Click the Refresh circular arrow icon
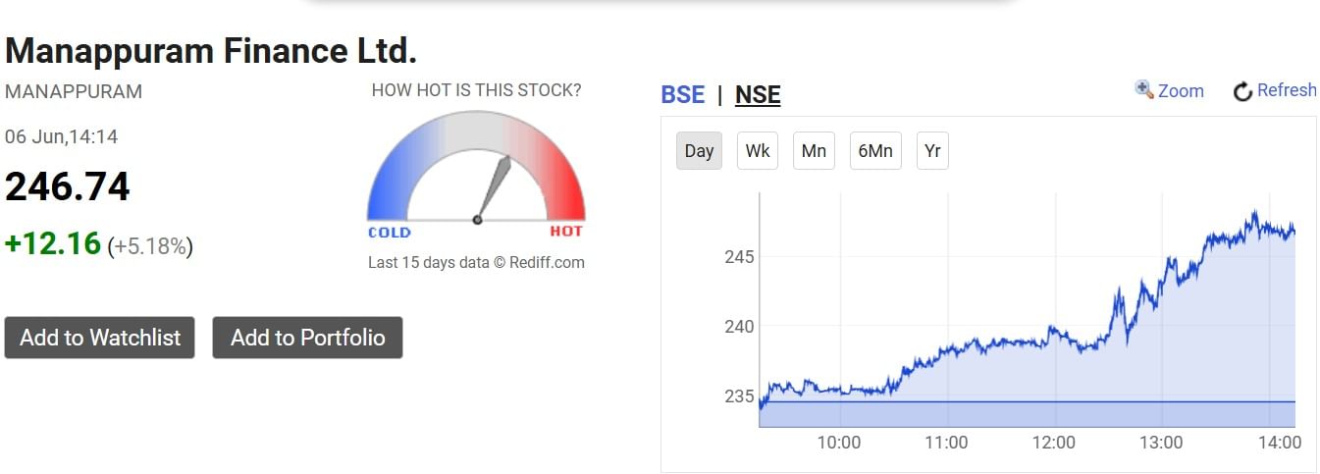1320x474 pixels. (1242, 91)
